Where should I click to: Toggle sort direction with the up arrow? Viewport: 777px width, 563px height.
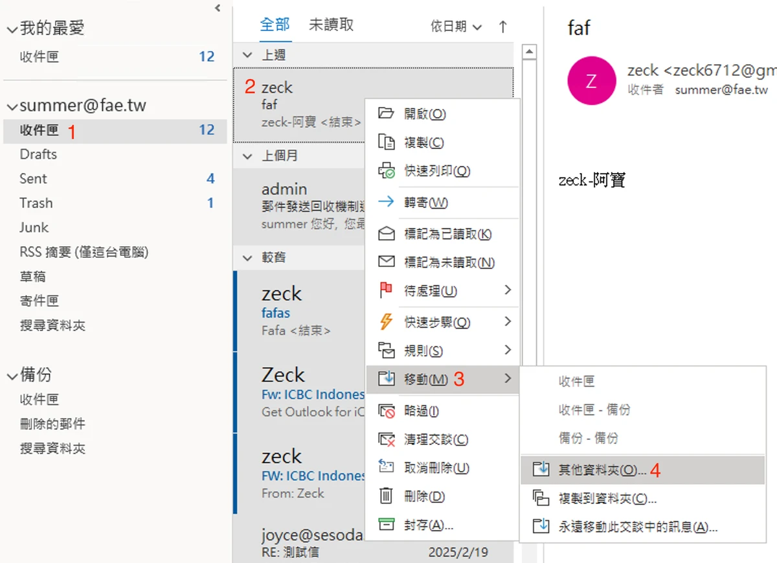503,27
